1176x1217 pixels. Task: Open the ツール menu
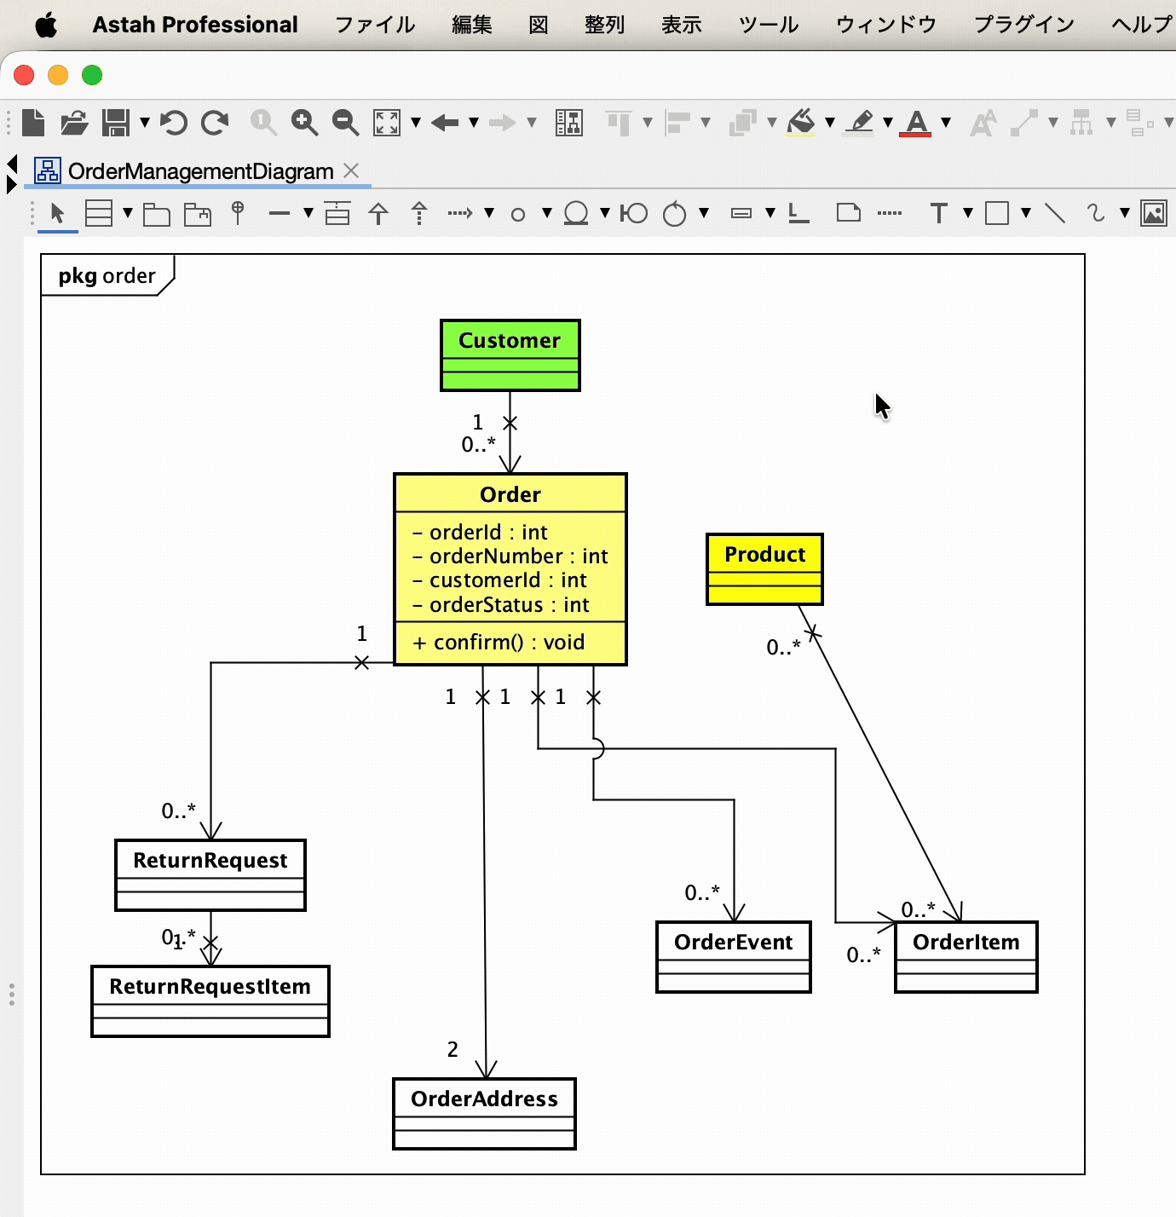[x=769, y=25]
